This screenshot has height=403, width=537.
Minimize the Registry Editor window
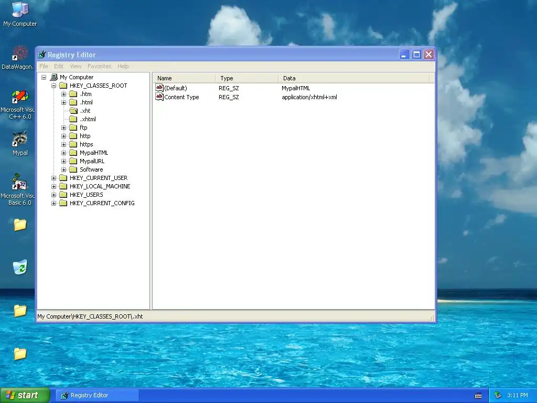tap(404, 55)
